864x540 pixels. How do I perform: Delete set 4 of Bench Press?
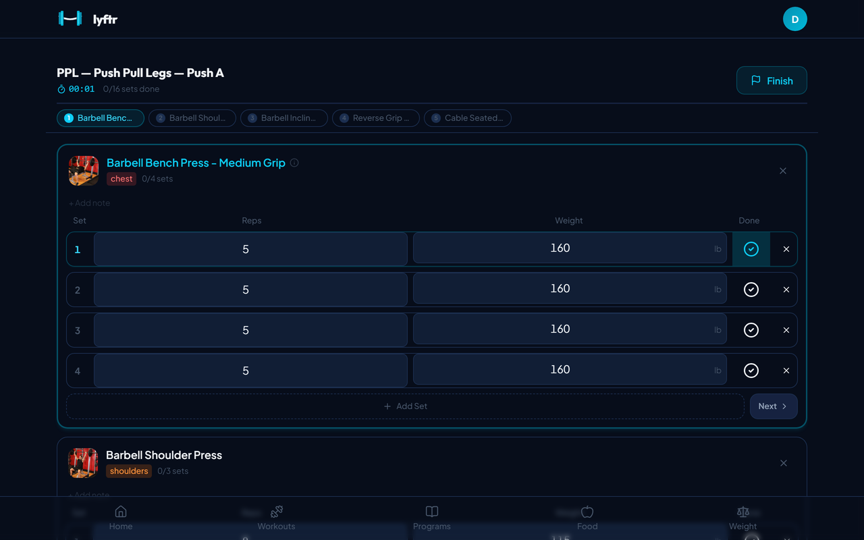786,371
